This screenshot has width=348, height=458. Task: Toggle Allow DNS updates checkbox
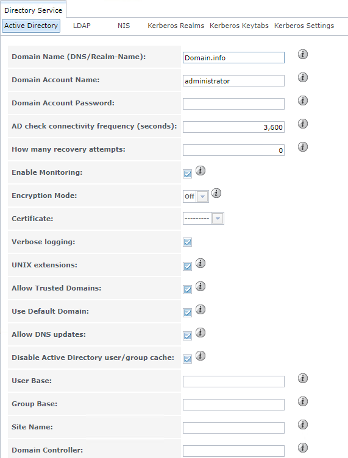tap(188, 336)
